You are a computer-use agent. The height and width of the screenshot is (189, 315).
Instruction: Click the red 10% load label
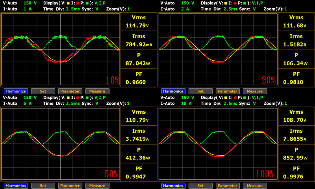pos(113,80)
